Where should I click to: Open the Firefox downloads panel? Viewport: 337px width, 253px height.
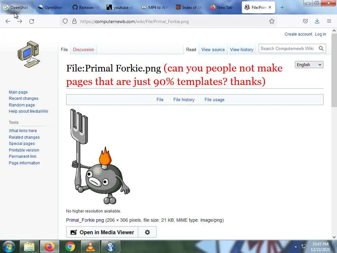317,21
